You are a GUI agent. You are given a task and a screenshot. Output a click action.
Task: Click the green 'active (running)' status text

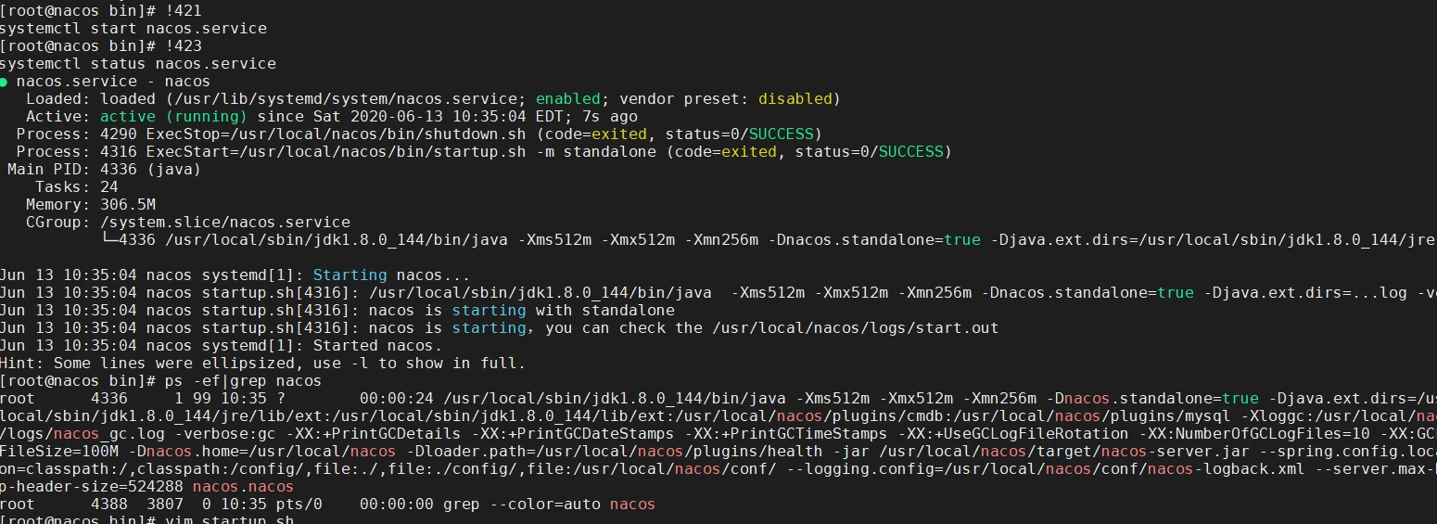[x=173, y=117]
